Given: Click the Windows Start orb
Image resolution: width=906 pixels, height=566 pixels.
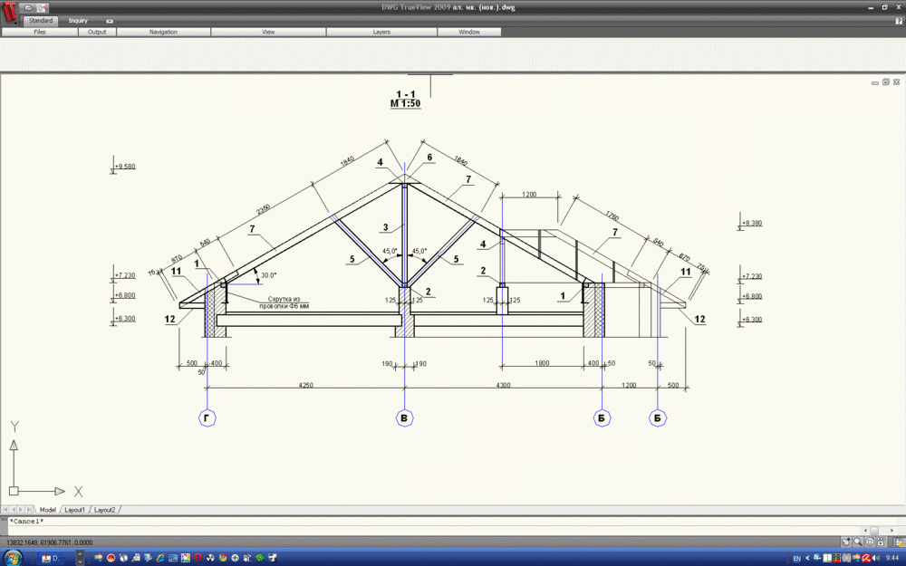Looking at the screenshot, I should (x=13, y=558).
